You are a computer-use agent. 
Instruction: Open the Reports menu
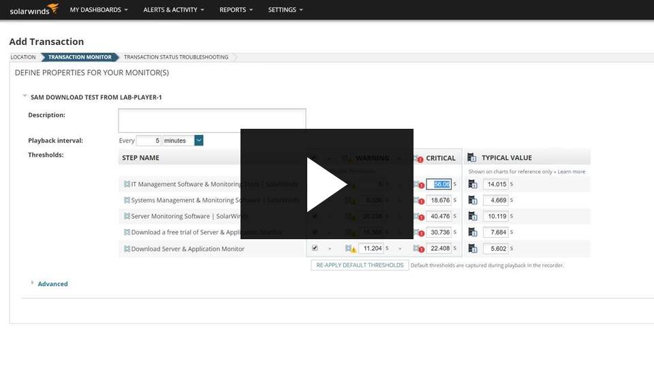236,10
